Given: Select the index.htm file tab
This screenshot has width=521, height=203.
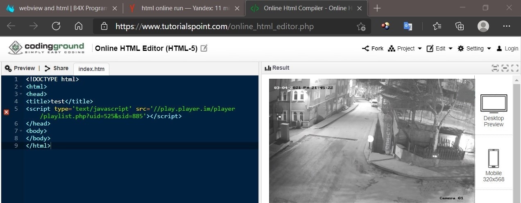Looking at the screenshot, I should tap(91, 69).
